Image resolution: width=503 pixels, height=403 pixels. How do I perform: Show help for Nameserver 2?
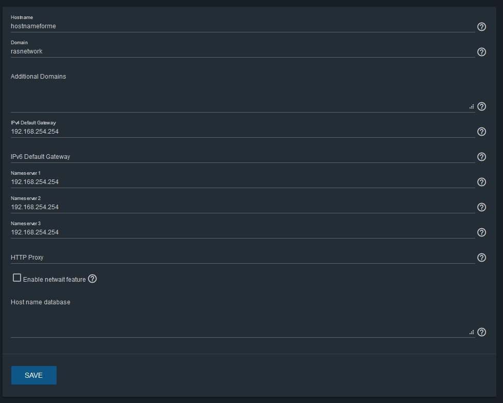coord(481,207)
